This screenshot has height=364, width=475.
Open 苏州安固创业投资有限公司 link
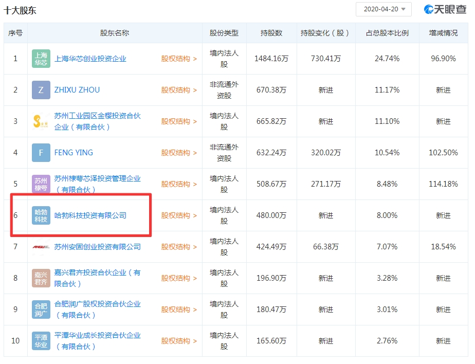pyautogui.click(x=98, y=247)
